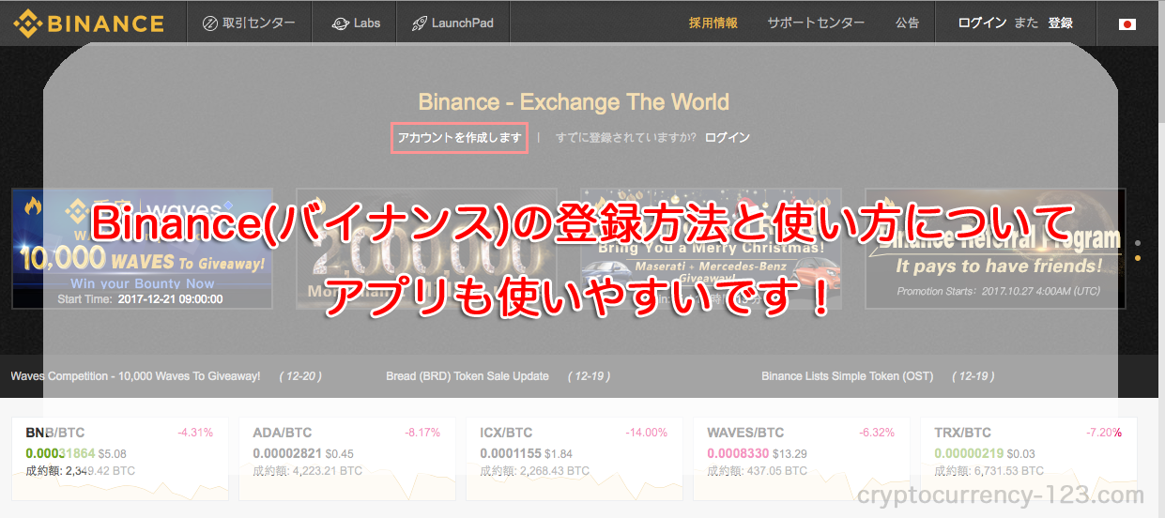Click the -14.00% change on ICX/BTC

pyautogui.click(x=646, y=433)
